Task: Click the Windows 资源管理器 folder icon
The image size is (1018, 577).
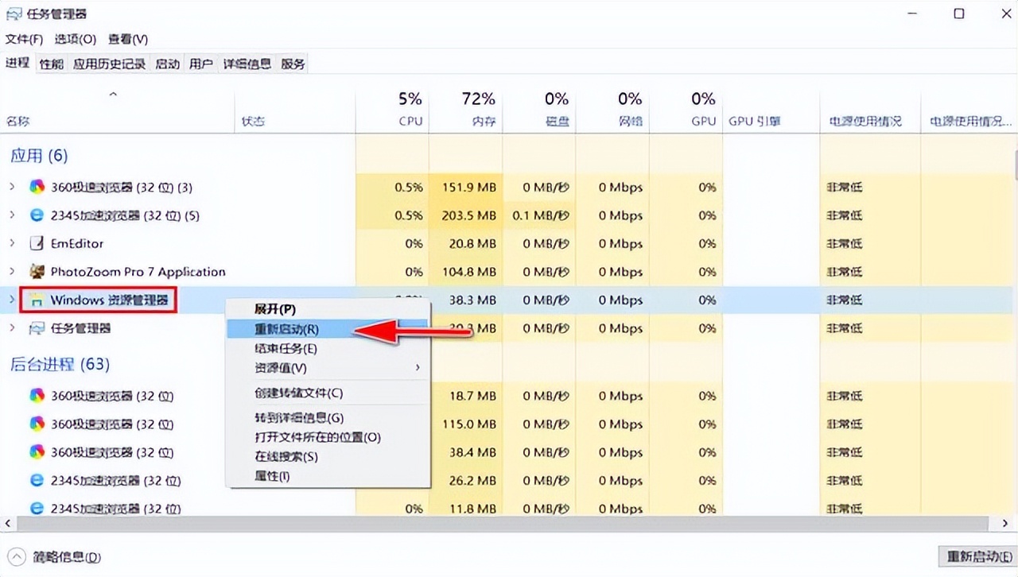Action: click(38, 300)
